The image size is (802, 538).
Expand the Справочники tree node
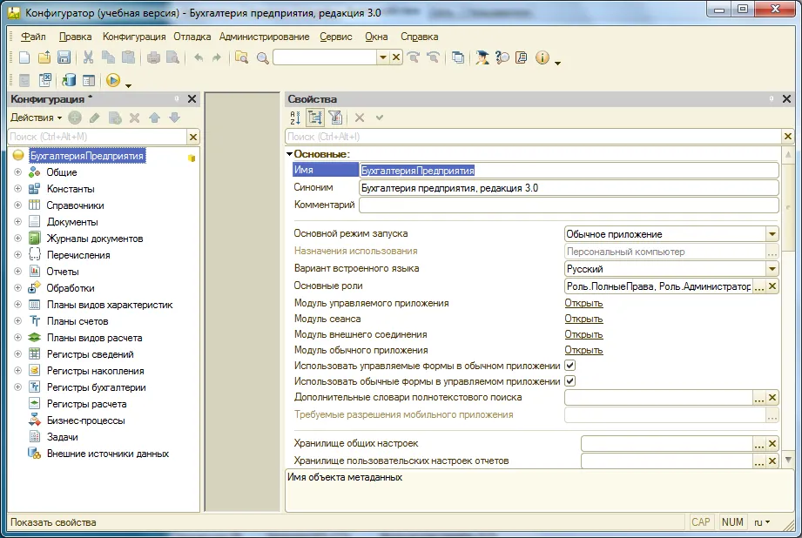(18, 205)
